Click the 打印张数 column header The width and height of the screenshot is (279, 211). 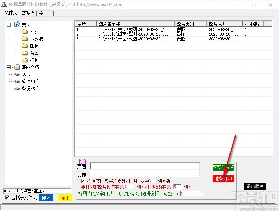pyautogui.click(x=253, y=24)
